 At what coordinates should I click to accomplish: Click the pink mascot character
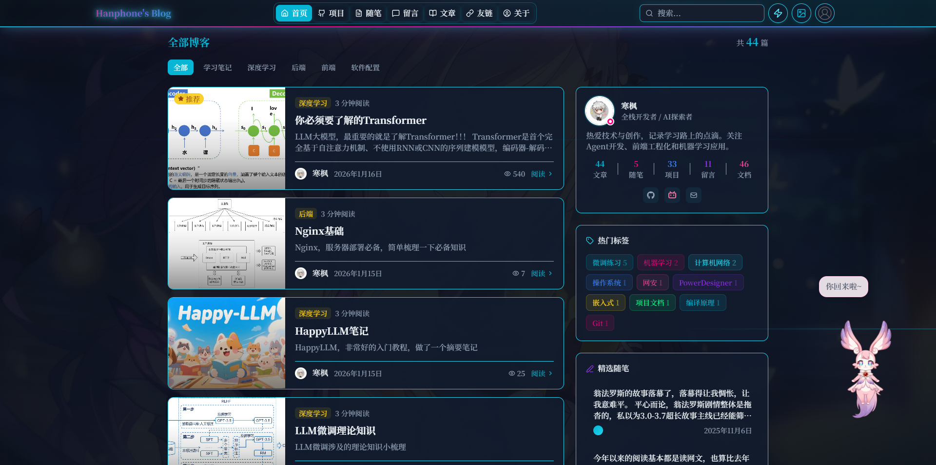coord(866,369)
